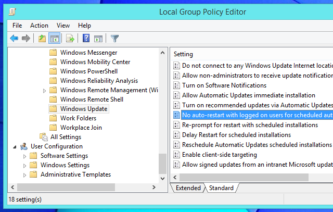Select the Software Settings tree item

pos(64,156)
